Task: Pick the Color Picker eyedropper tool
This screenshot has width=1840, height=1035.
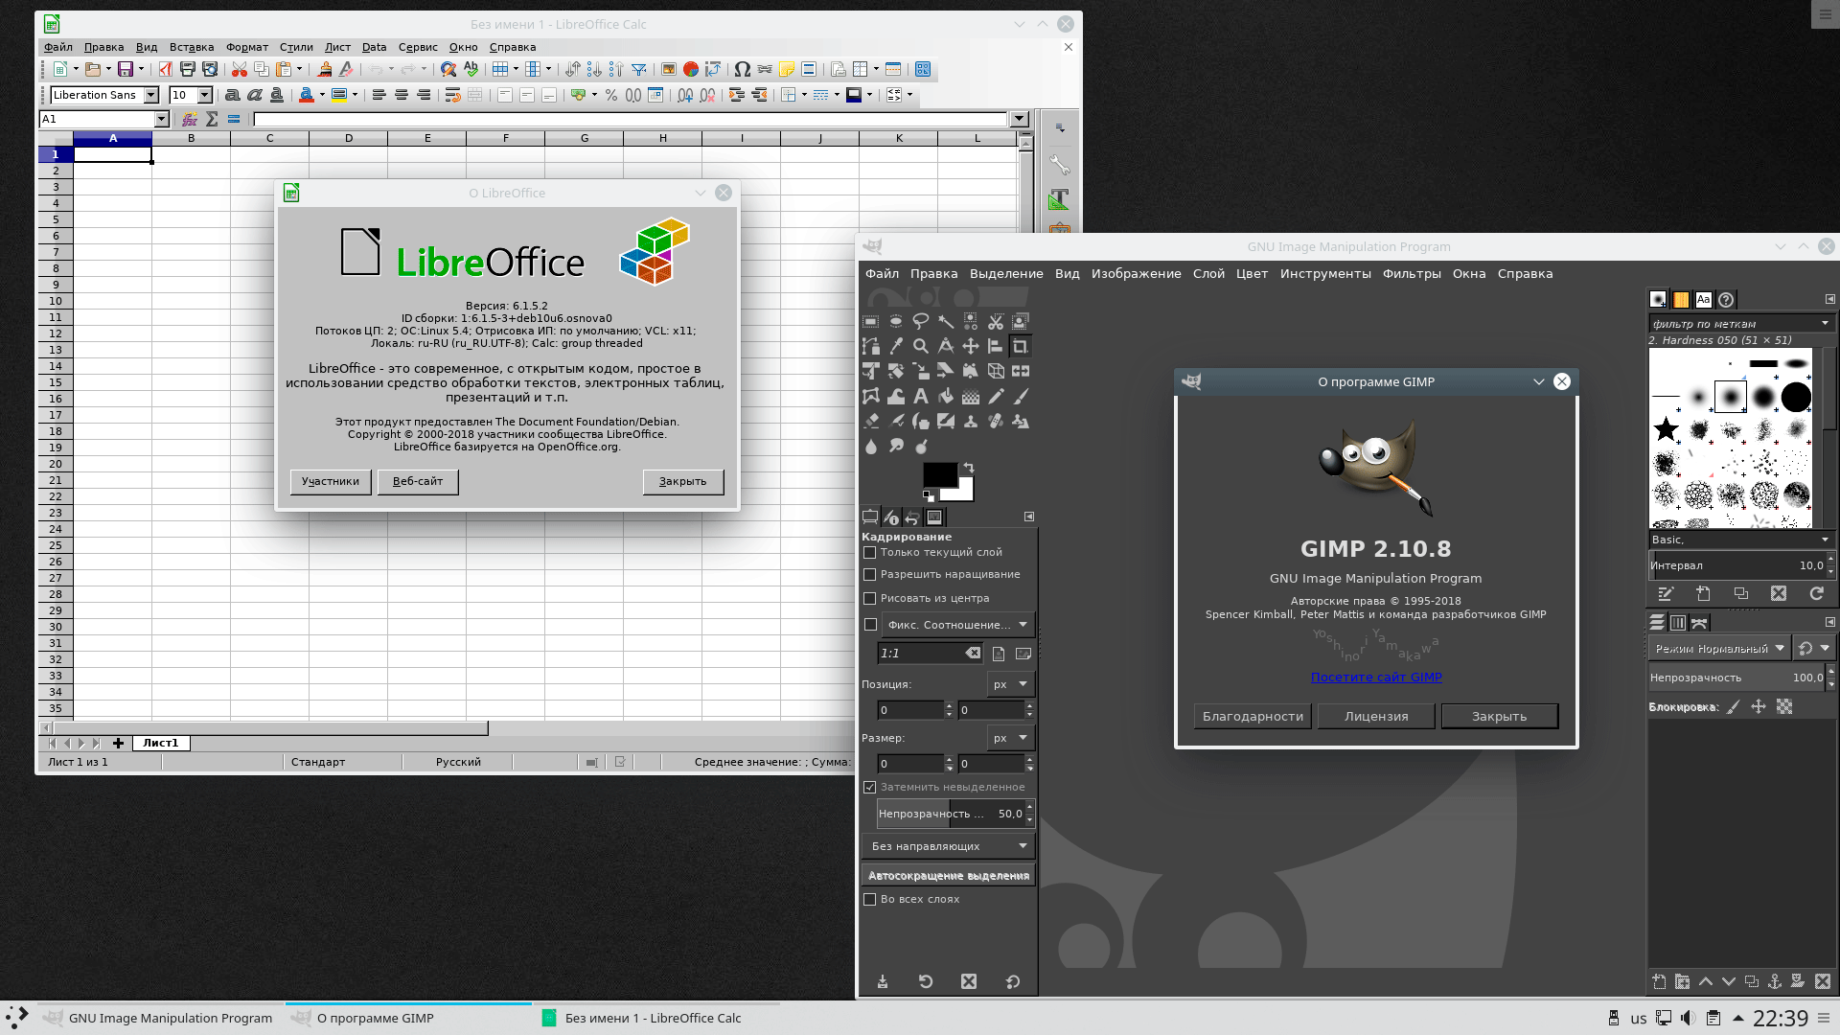Action: pos(896,346)
